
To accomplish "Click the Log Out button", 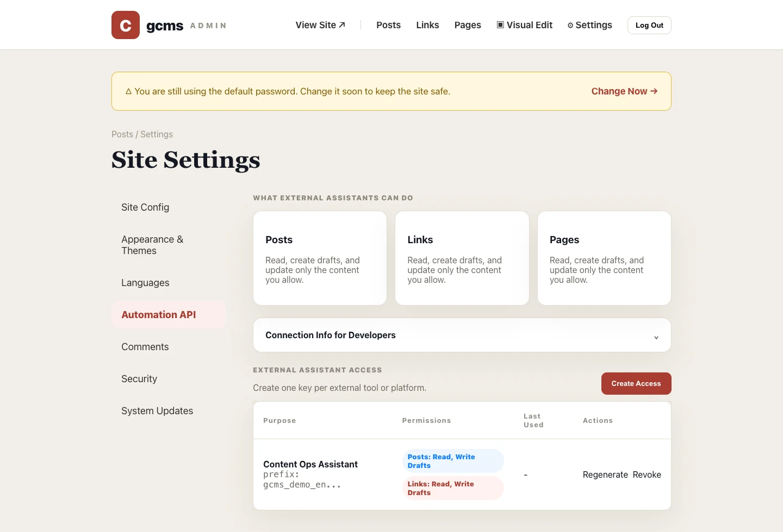I will [x=649, y=25].
